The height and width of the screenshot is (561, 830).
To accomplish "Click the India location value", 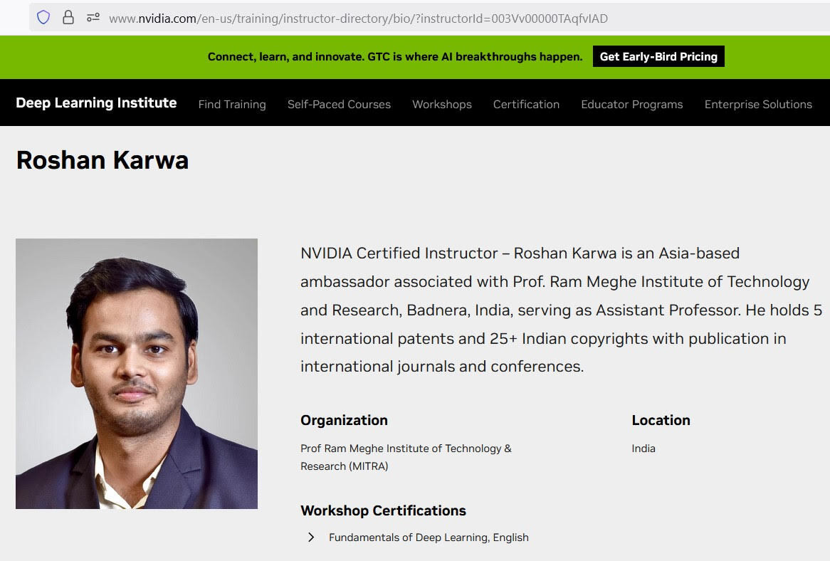I will (643, 449).
